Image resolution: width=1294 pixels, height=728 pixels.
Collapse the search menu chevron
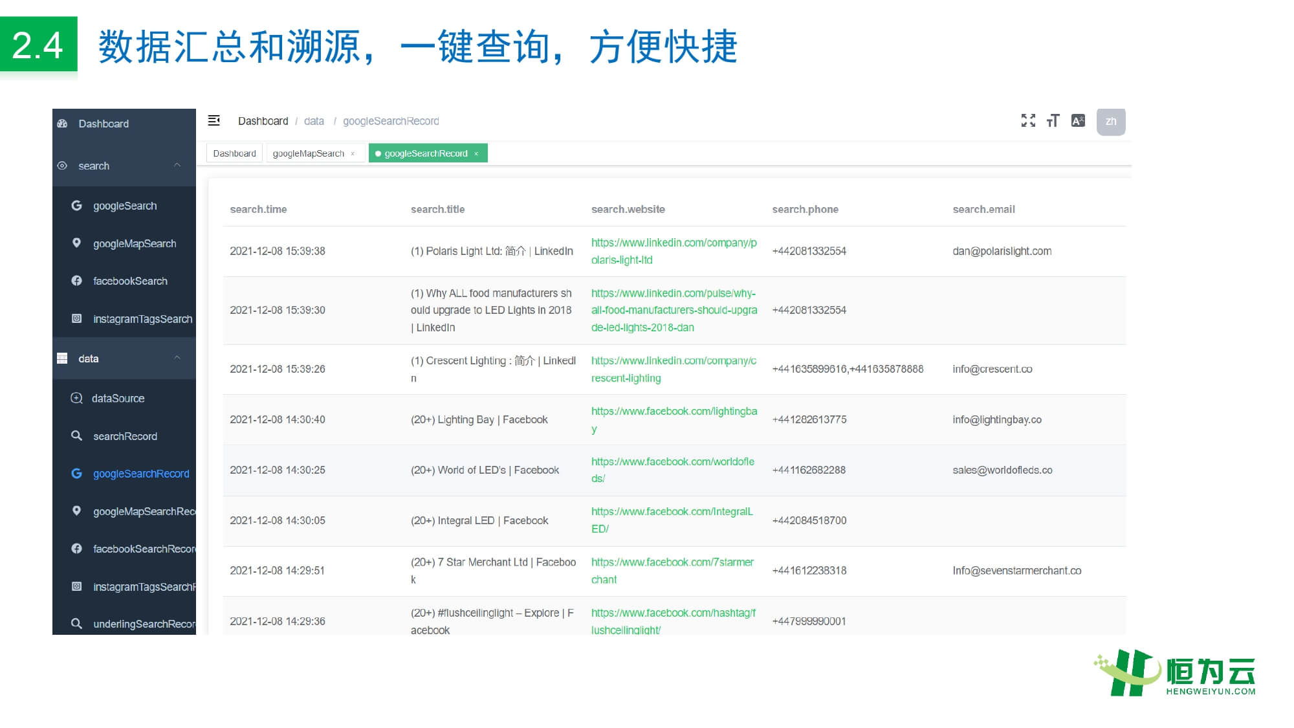point(177,165)
